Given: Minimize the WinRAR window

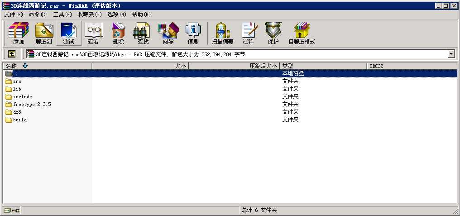Looking at the screenshot, I should [438, 6].
